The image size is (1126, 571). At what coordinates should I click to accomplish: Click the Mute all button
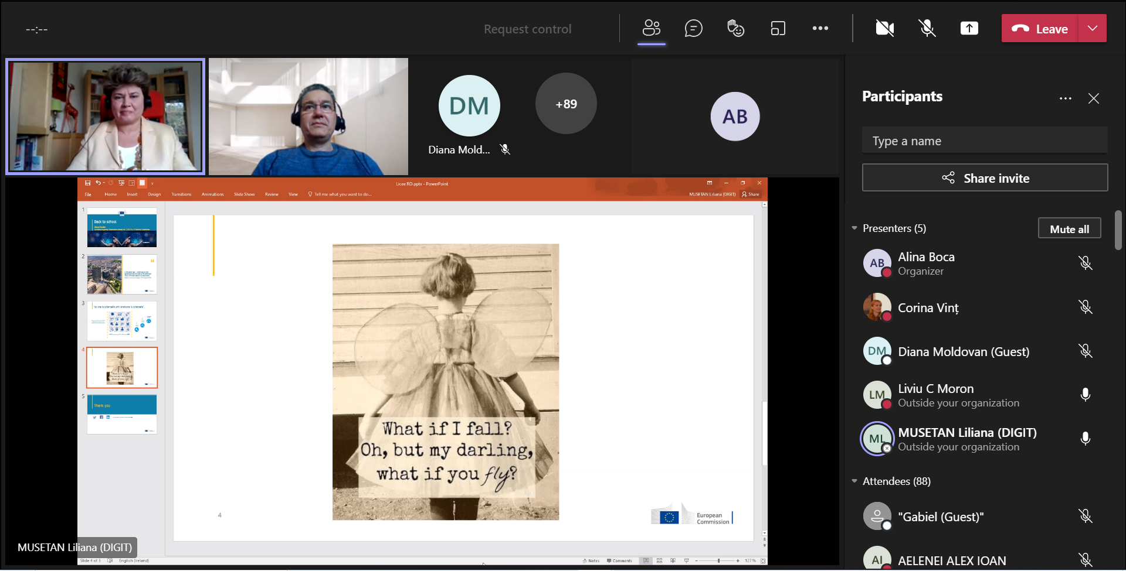pyautogui.click(x=1069, y=229)
